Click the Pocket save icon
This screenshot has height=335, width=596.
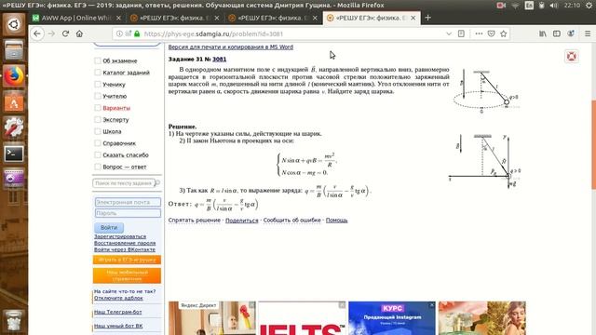491,33
